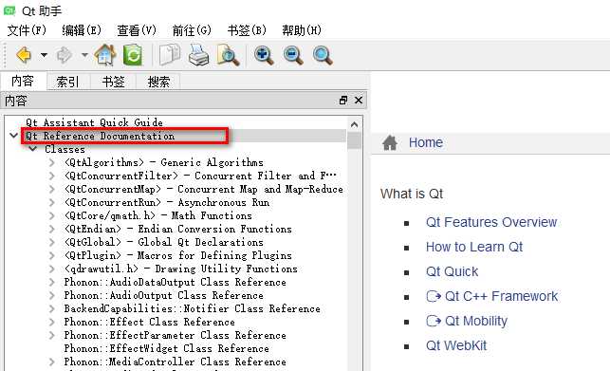The image size is (610, 371).
Task: Expand Phonon::EffectParameter Class Reference
Action: [x=52, y=335]
